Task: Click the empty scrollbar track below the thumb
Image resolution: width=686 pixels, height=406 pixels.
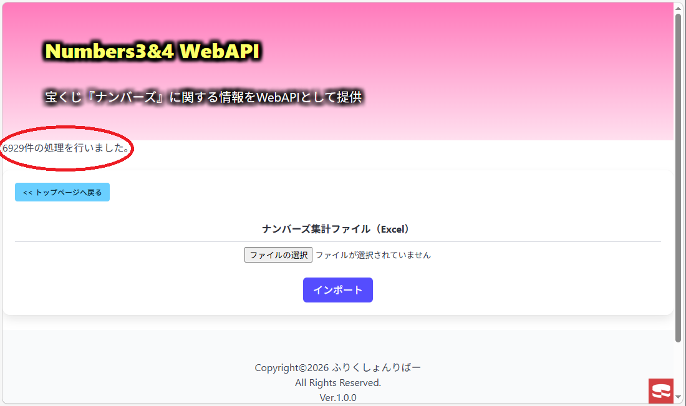Action: [678, 367]
